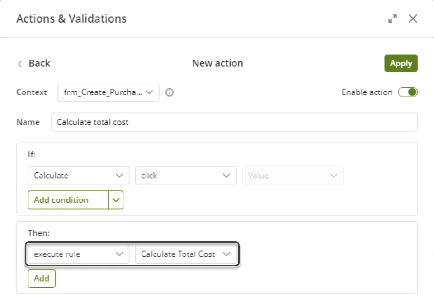Click the Add condition button

68,200
